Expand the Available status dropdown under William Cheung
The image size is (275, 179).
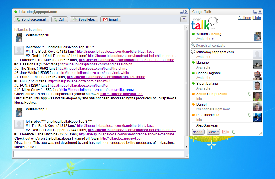point(213,39)
